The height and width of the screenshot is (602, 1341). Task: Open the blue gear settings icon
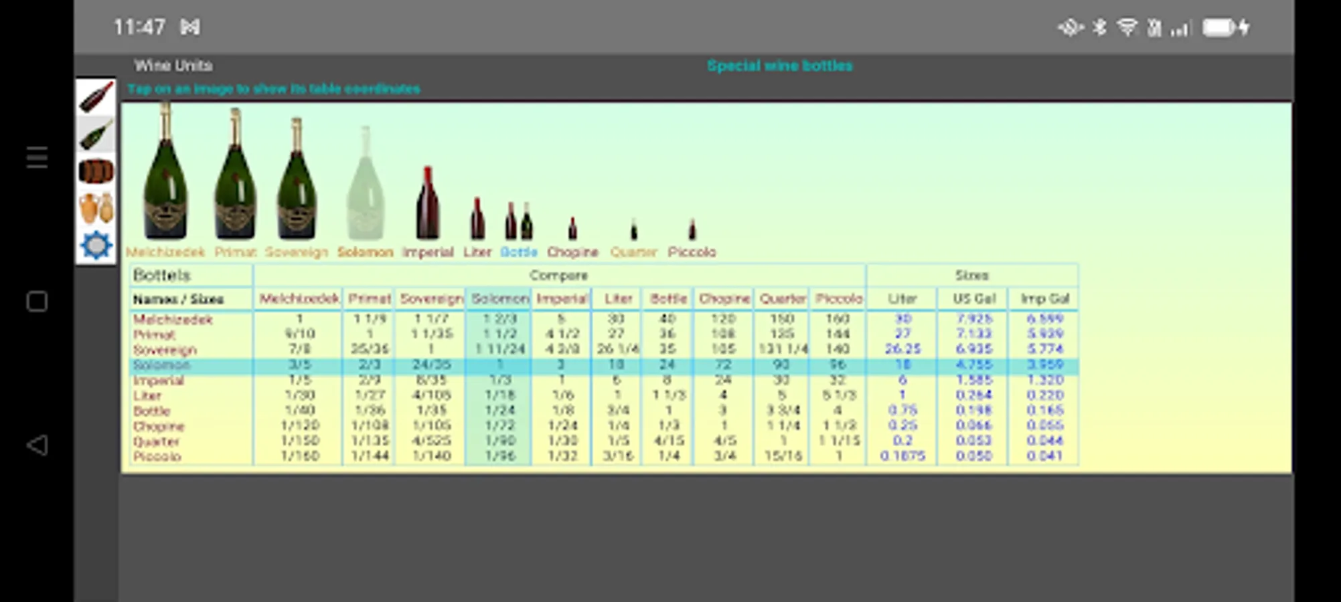pos(96,245)
